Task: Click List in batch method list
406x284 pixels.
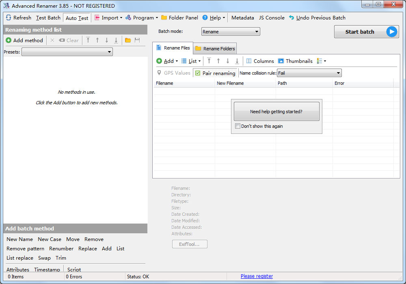Action: pyautogui.click(x=121, y=249)
